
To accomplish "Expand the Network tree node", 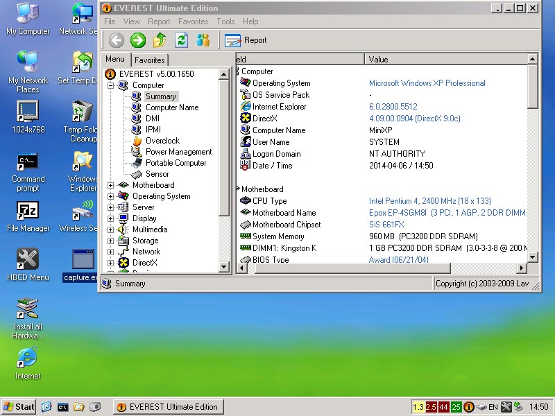I will point(111,252).
